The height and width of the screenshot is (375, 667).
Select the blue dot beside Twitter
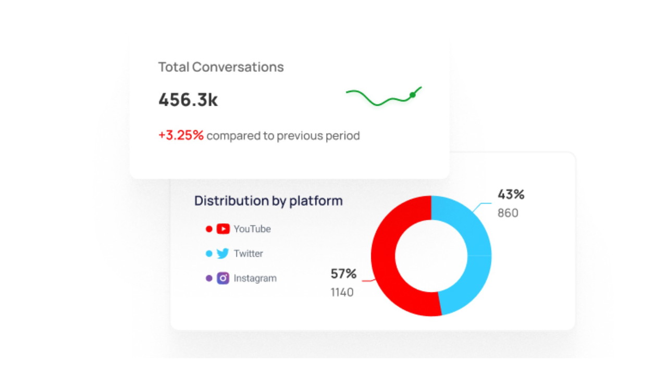tap(209, 254)
